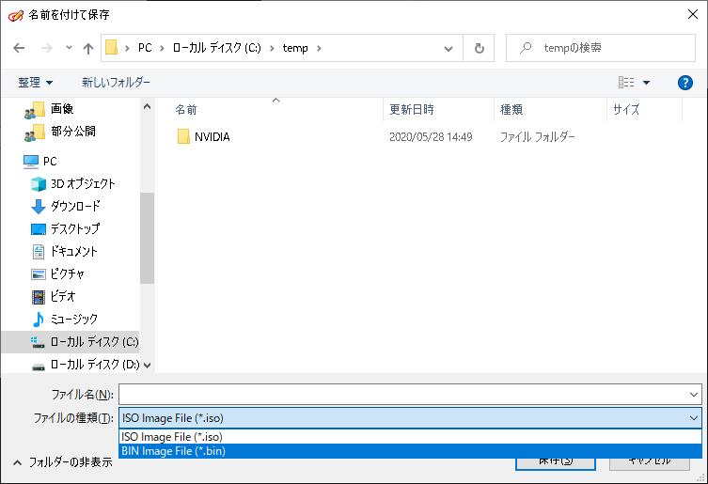Click the 3D オブジェクト cube icon
This screenshot has height=484, width=708.
click(39, 184)
